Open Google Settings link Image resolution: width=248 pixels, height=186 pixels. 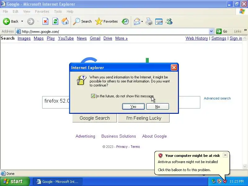[219, 38]
